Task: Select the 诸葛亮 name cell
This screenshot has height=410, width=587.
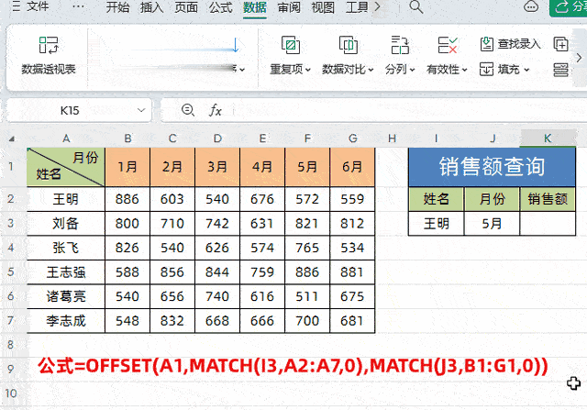Action: [66, 296]
